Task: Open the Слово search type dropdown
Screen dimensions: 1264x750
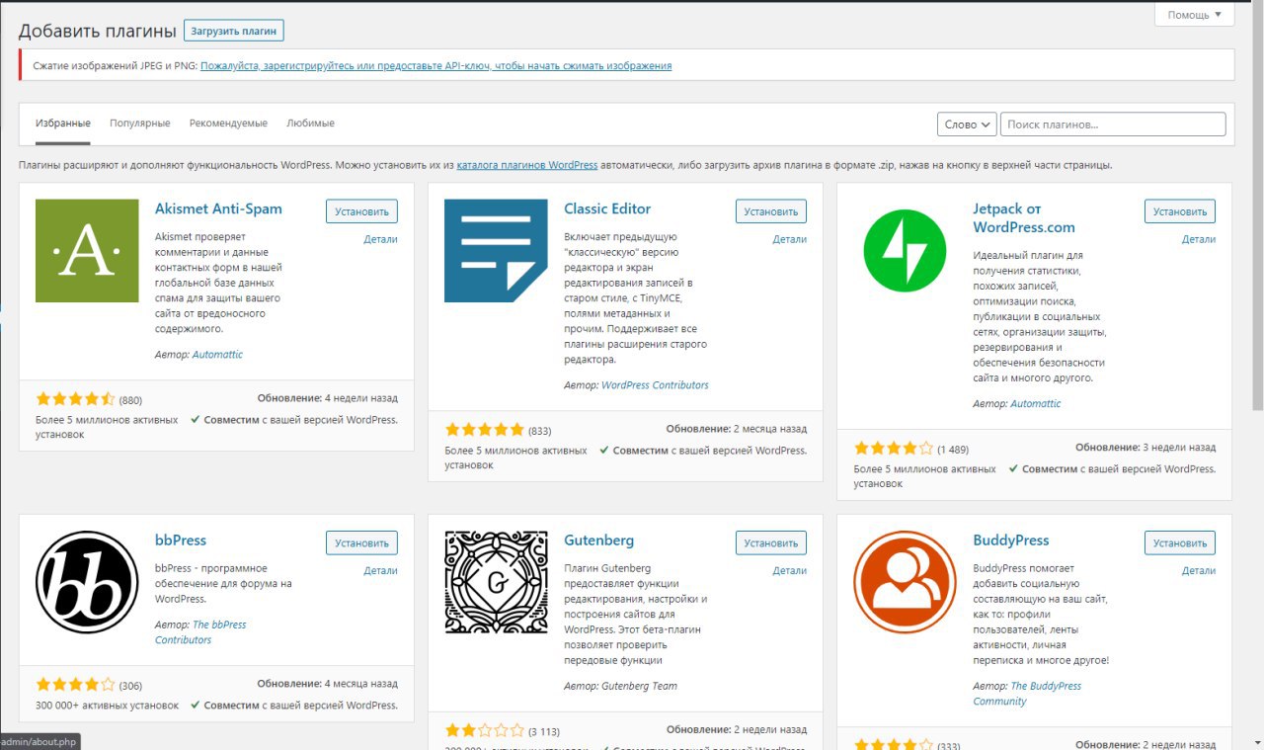Action: pyautogui.click(x=967, y=125)
